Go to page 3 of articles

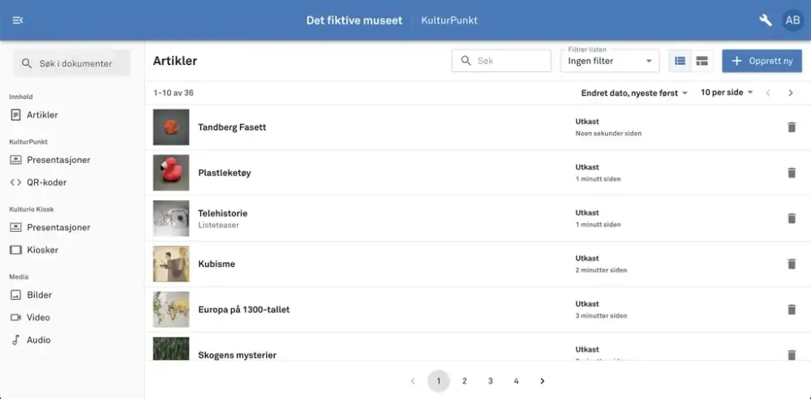click(x=491, y=381)
